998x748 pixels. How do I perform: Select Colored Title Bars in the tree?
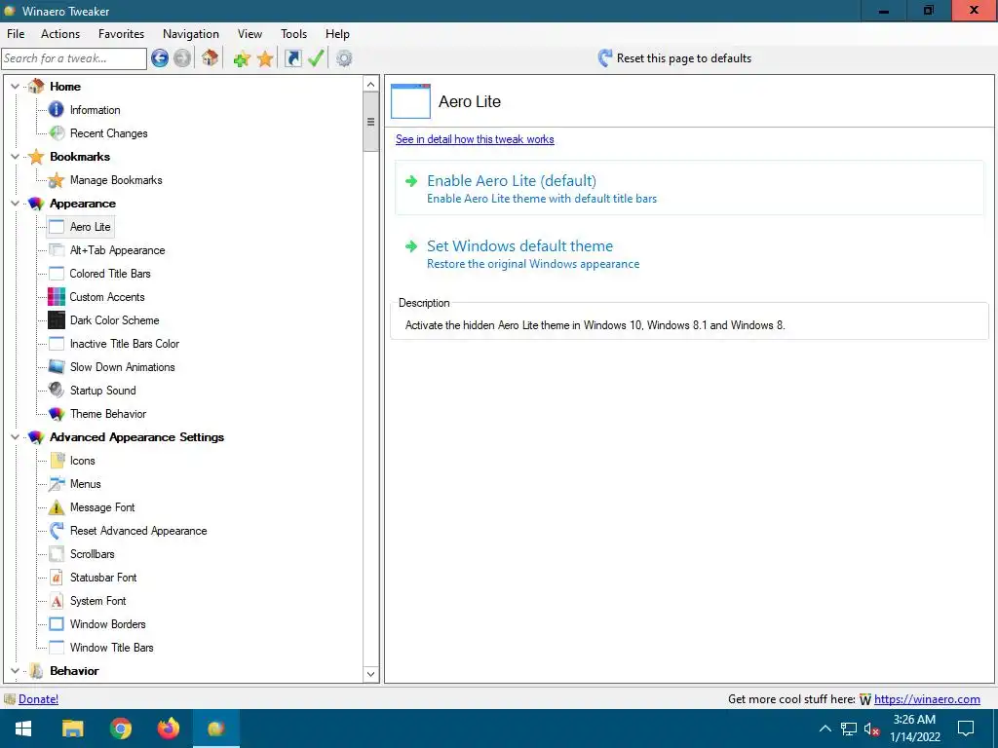pyautogui.click(x=109, y=274)
